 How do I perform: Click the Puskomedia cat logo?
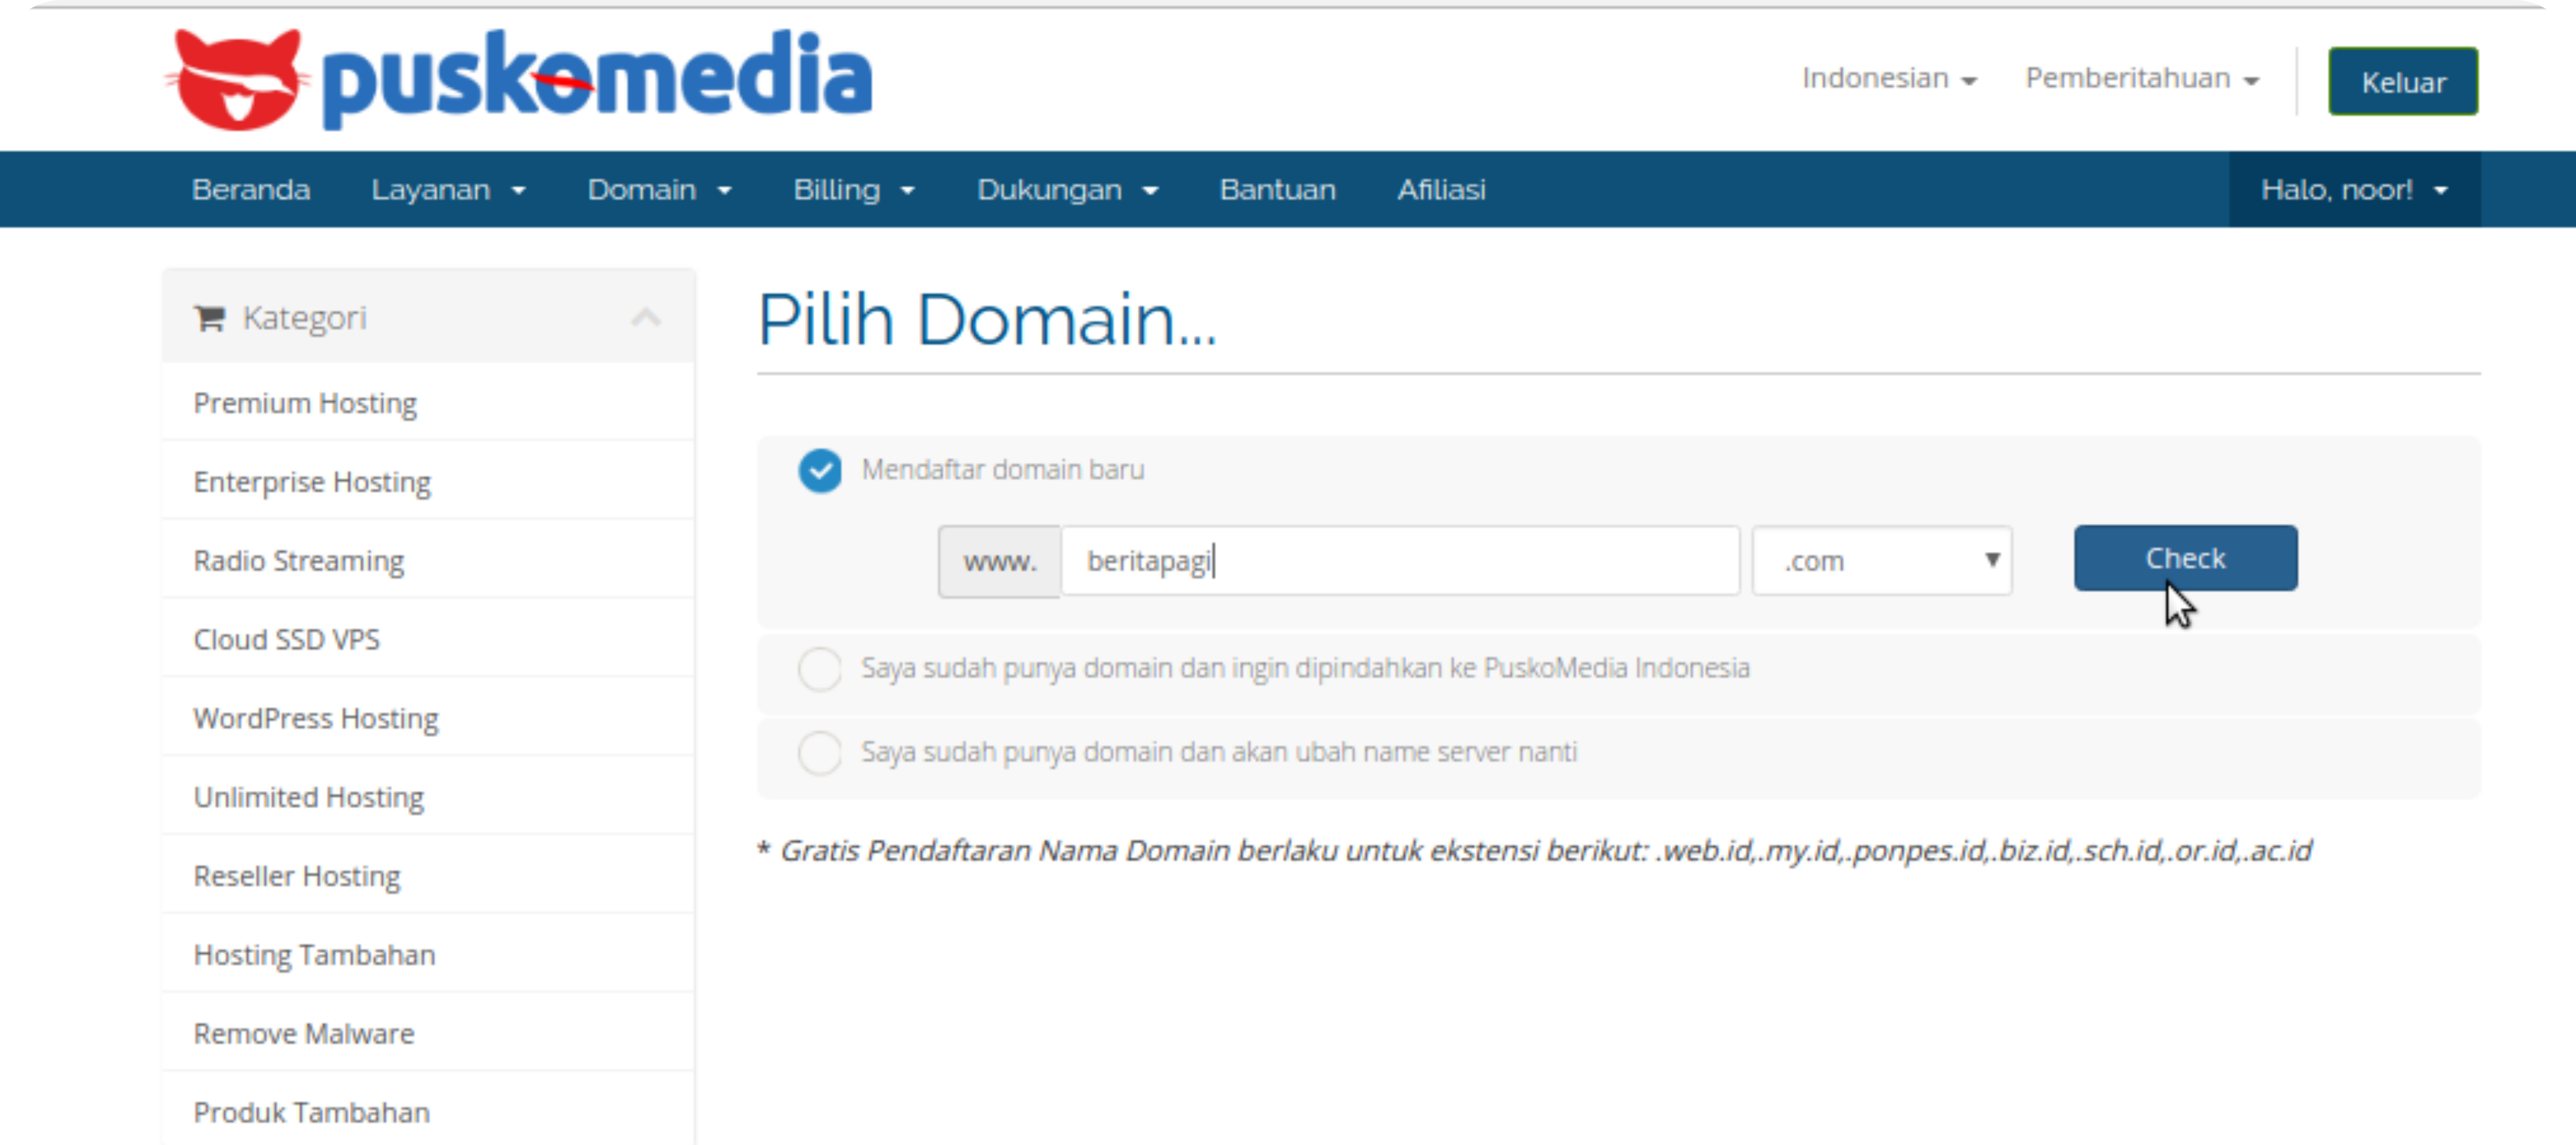tap(237, 80)
